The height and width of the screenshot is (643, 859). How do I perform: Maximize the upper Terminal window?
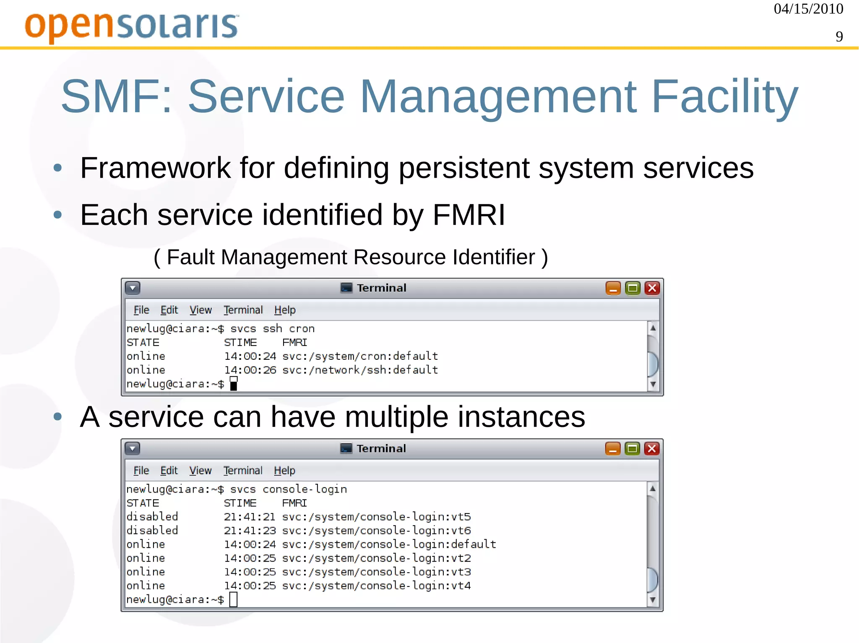click(633, 288)
